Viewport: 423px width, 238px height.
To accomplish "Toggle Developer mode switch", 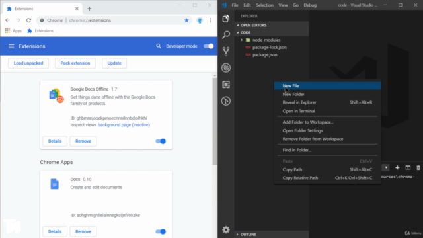I will point(209,46).
